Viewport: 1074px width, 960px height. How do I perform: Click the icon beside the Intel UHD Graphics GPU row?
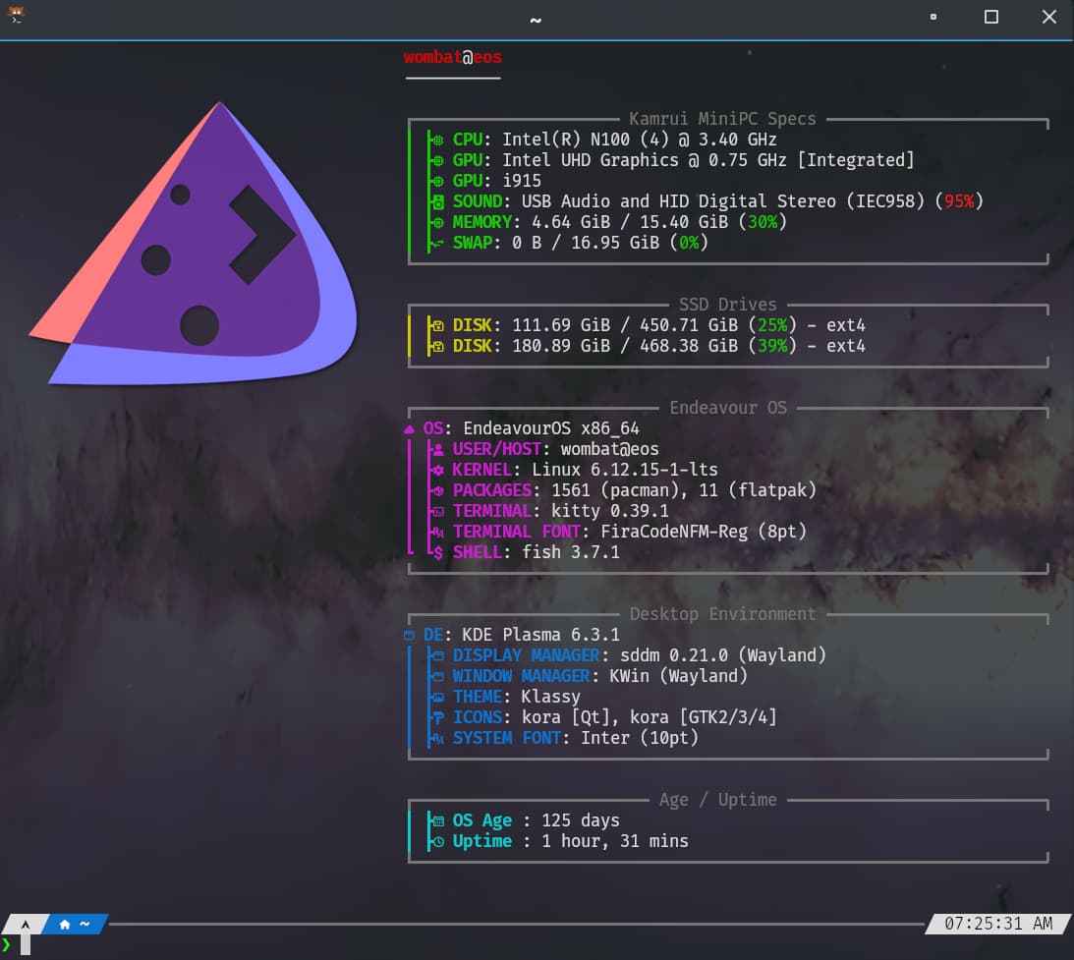pyautogui.click(x=438, y=161)
